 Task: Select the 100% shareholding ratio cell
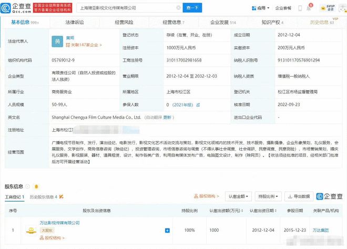189,230
